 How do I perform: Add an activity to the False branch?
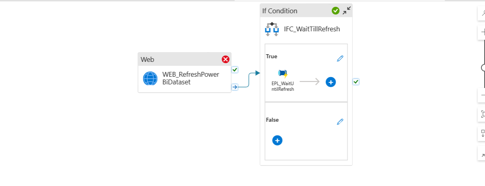pyautogui.click(x=277, y=140)
